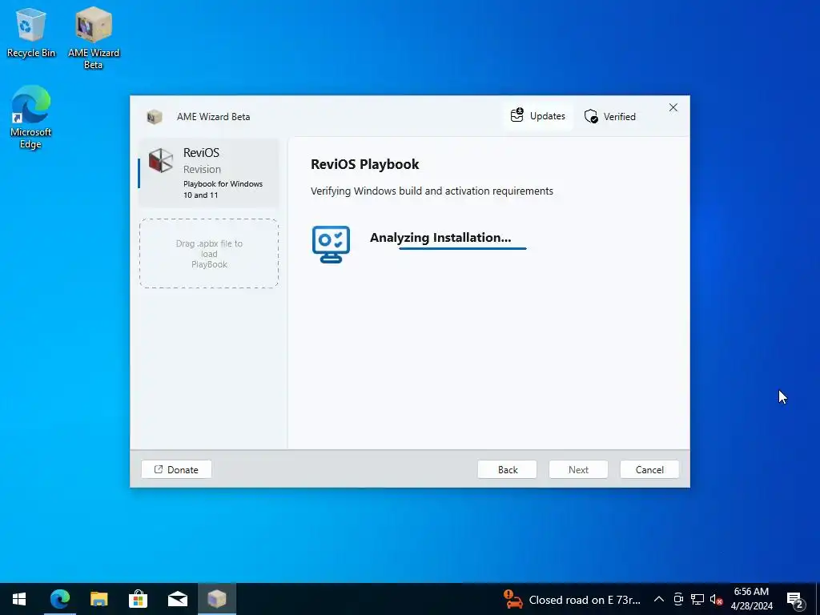Image resolution: width=820 pixels, height=615 pixels.
Task: Launch Microsoft Edge from the taskbar
Action: pos(59,599)
